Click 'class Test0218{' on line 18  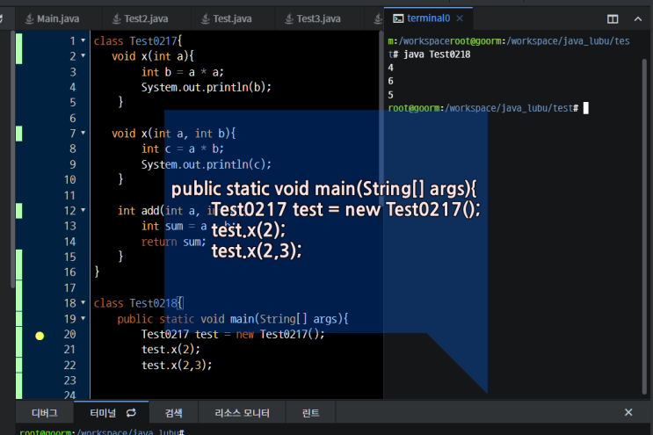[138, 303]
